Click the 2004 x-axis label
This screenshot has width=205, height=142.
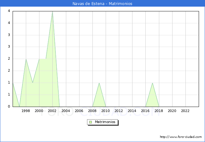(x=66, y=111)
